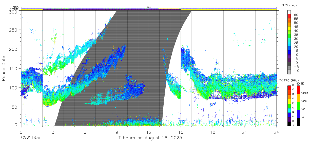Click the '21' tick label on the UT hours axis
The image size is (311, 143).
point(244,132)
